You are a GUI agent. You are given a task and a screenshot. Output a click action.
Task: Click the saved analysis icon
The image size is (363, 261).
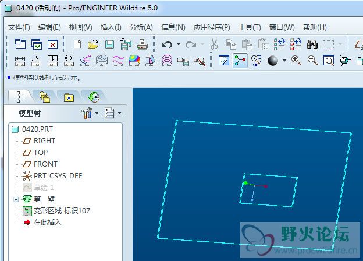[x=183, y=62]
